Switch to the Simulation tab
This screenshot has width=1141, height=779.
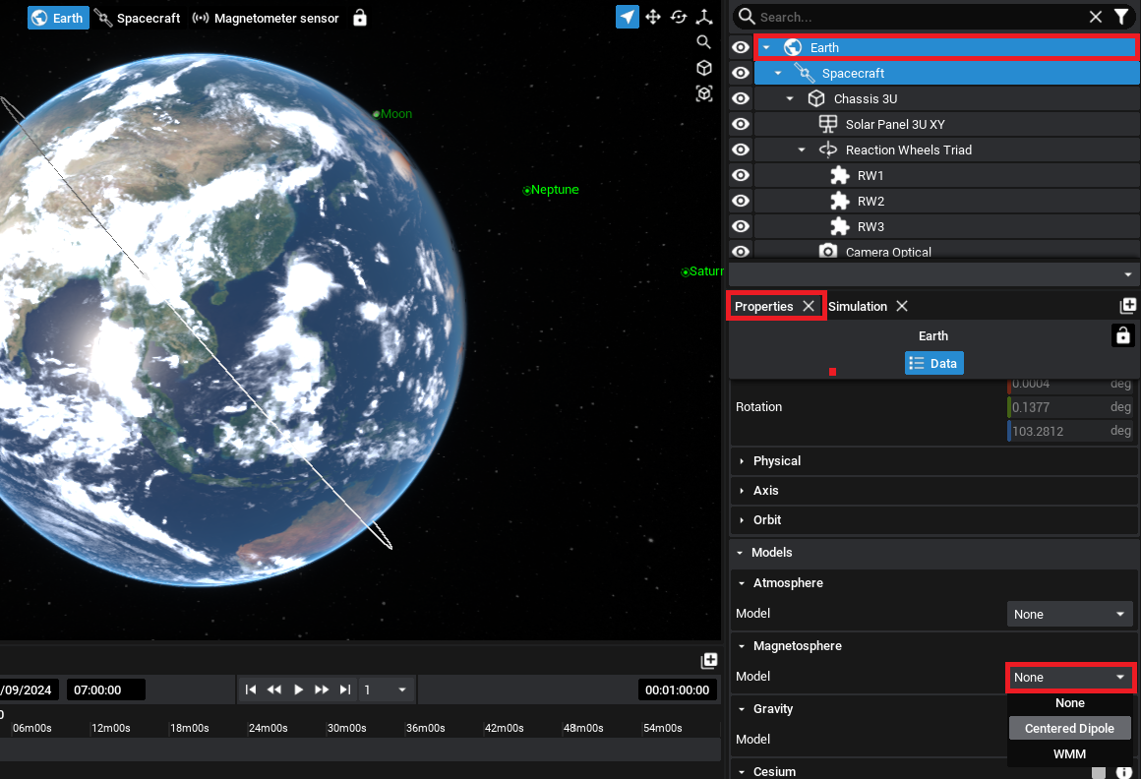click(x=858, y=306)
